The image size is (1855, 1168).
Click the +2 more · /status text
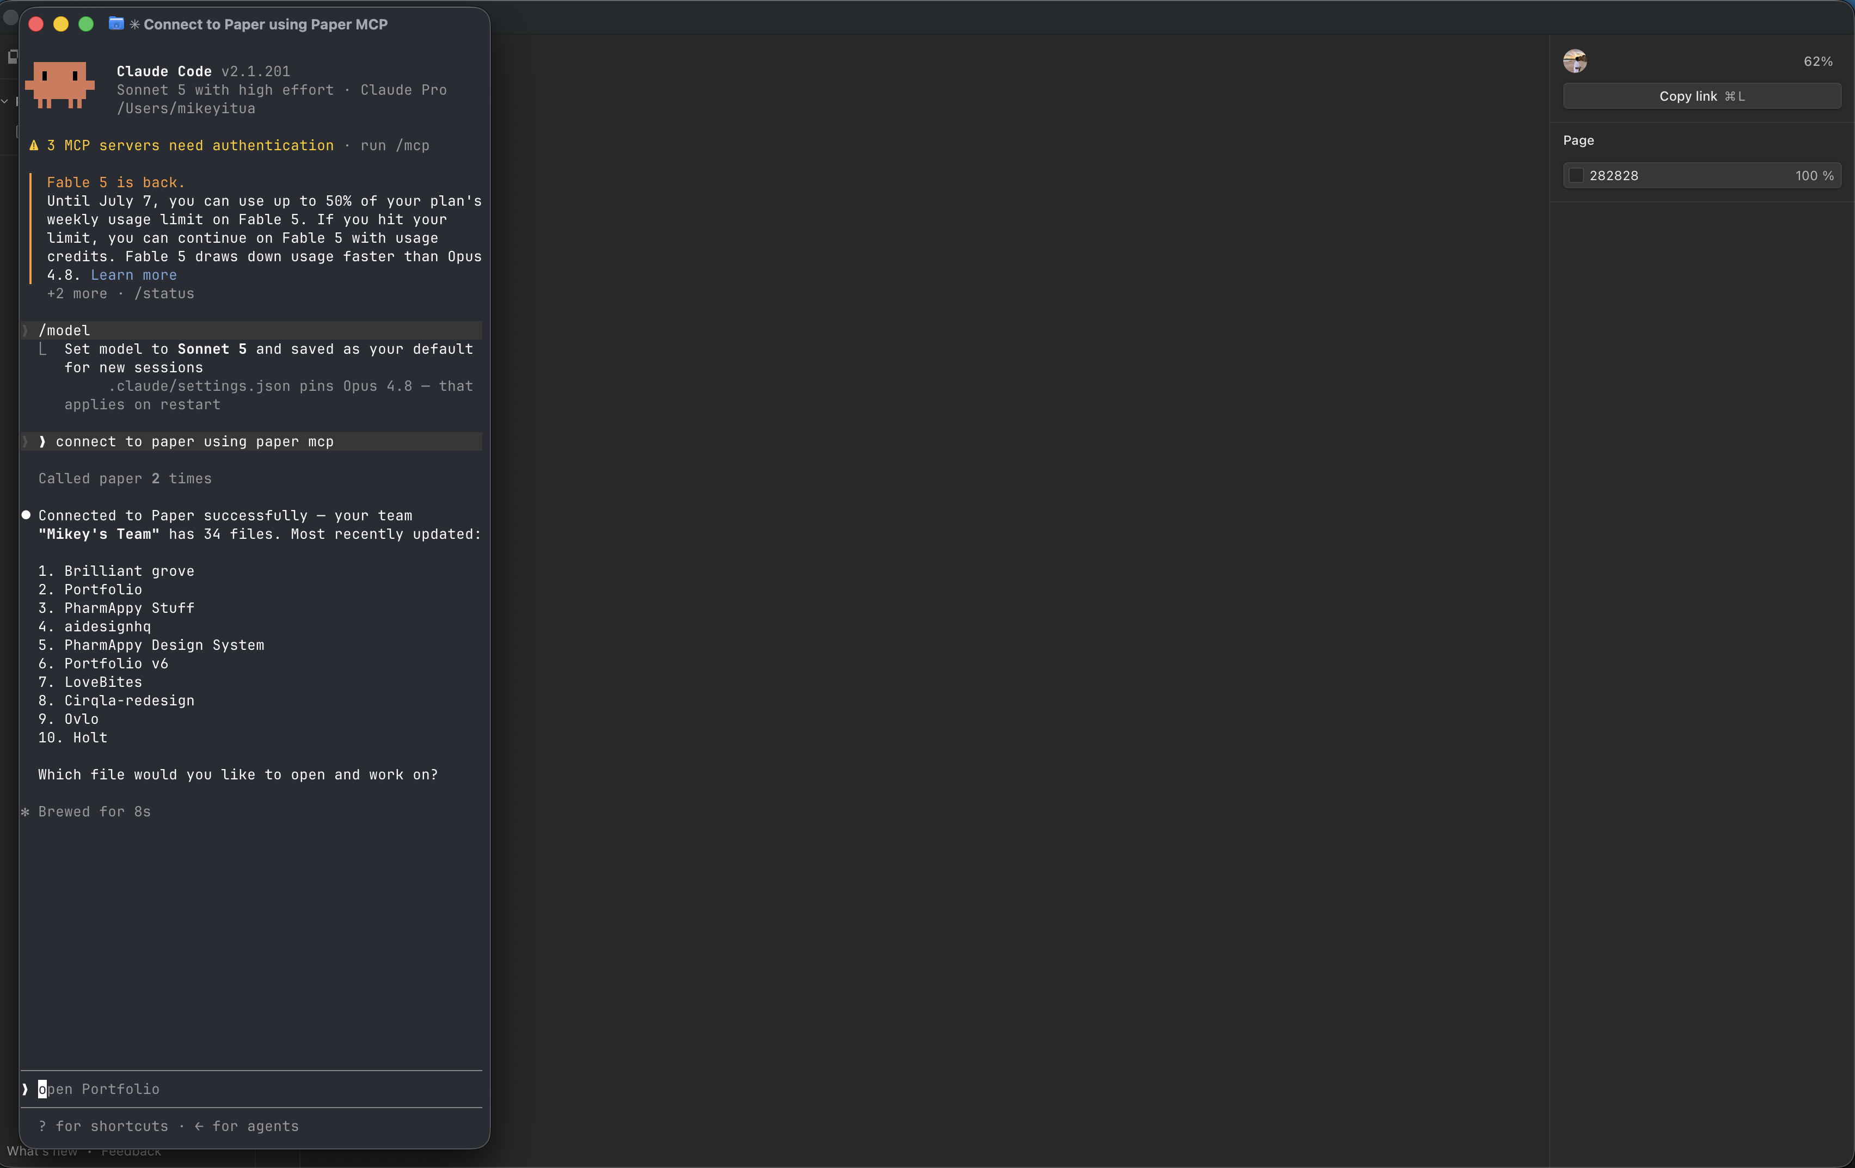pyautogui.click(x=121, y=293)
